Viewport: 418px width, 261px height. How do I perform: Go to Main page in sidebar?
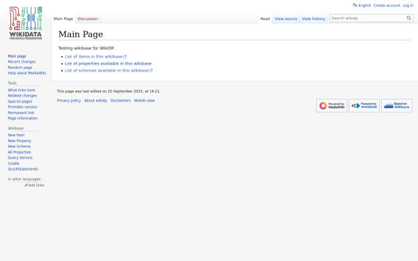click(x=17, y=56)
